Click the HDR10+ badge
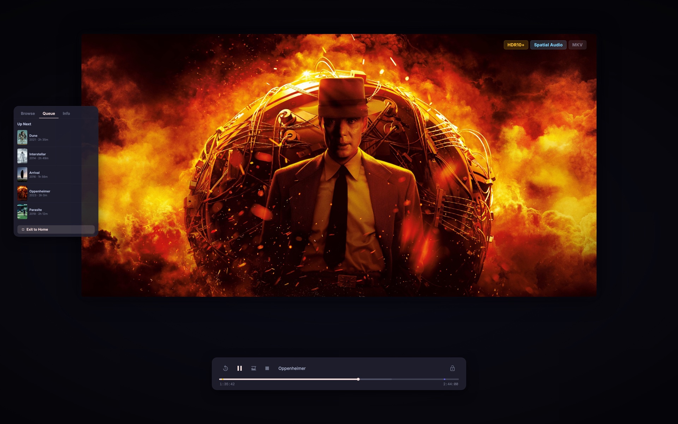Viewport: 678px width, 424px height. click(516, 45)
